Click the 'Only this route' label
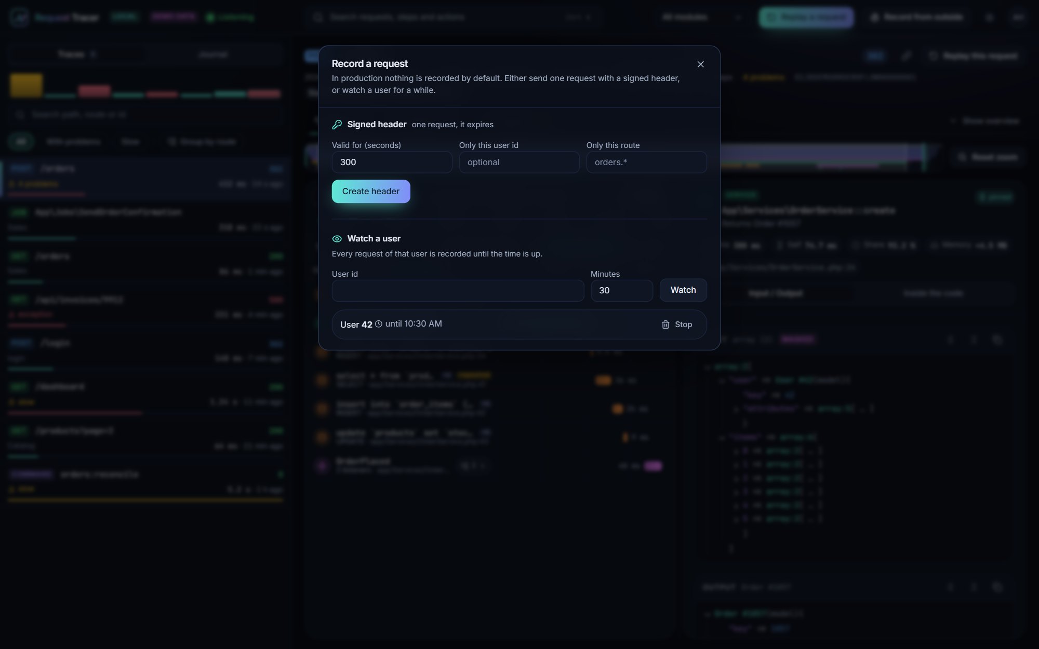Image resolution: width=1039 pixels, height=649 pixels. tap(613, 145)
